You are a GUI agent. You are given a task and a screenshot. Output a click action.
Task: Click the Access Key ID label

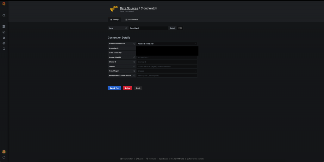click(114, 48)
